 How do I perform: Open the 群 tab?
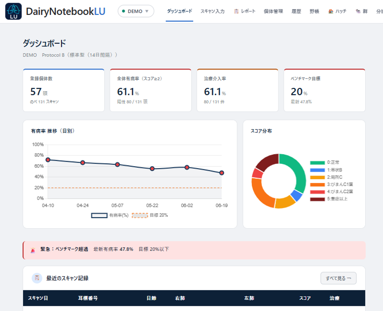click(362, 11)
